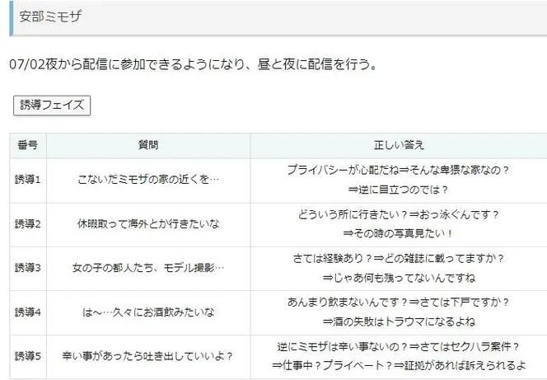Click answer line さては経験あり？⇒どの雑誌に載ってますか？
Screen dimensions: 547x380
pyautogui.click(x=399, y=259)
